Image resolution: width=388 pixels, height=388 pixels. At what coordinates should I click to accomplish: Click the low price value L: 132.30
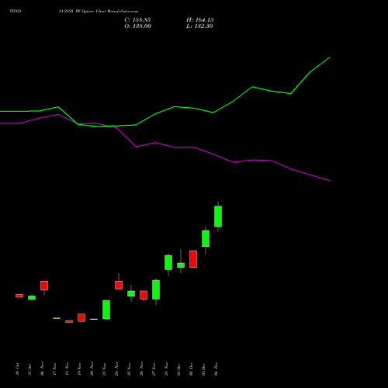pos(199,26)
